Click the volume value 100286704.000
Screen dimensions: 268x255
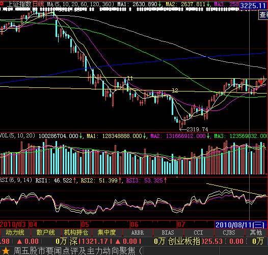[x=59, y=136]
